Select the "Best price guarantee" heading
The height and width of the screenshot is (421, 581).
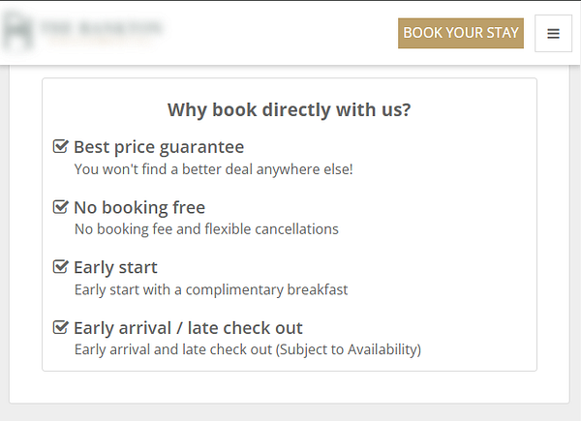(159, 147)
